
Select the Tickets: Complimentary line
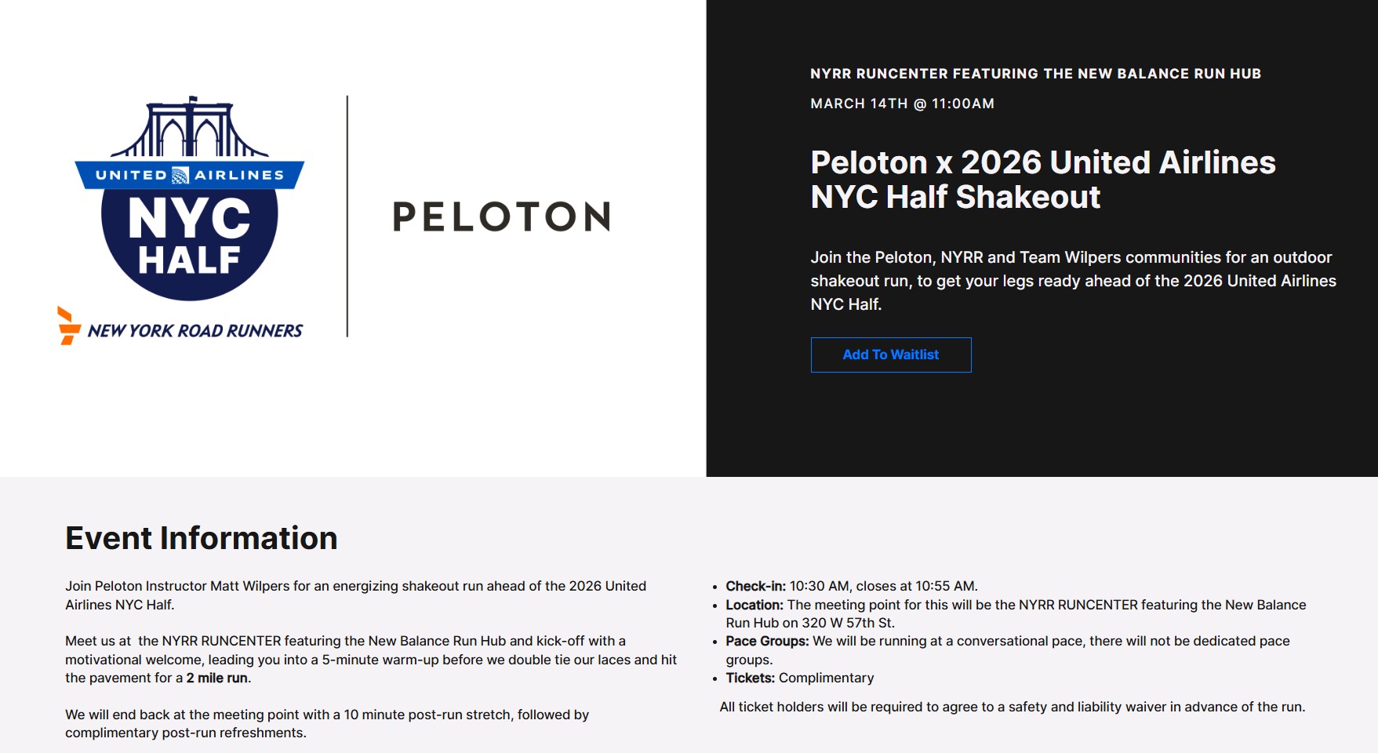point(799,678)
